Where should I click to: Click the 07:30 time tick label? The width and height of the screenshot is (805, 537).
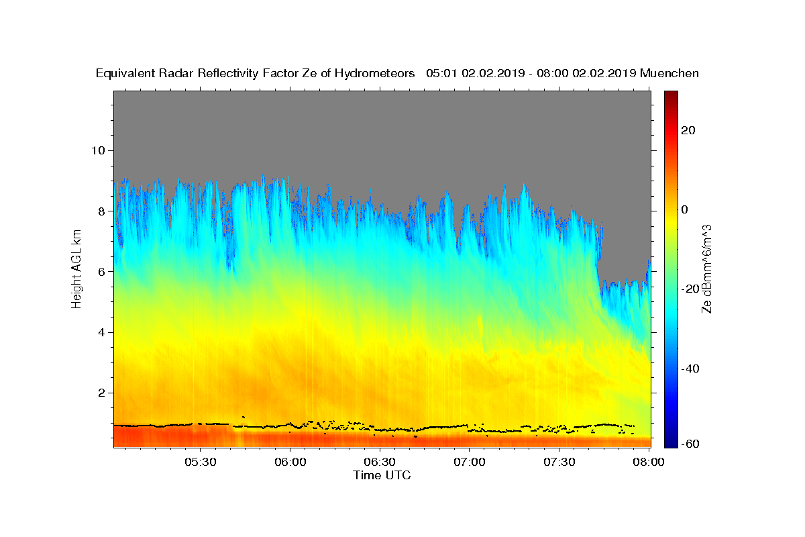[x=559, y=462]
